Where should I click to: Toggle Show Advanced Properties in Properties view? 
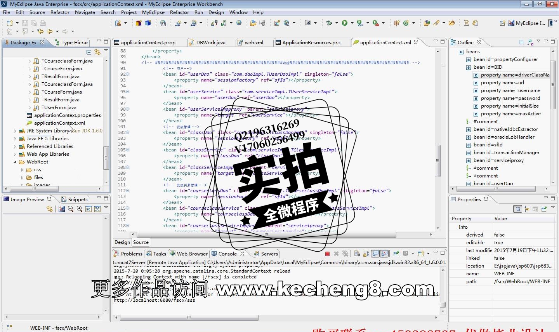(526, 209)
